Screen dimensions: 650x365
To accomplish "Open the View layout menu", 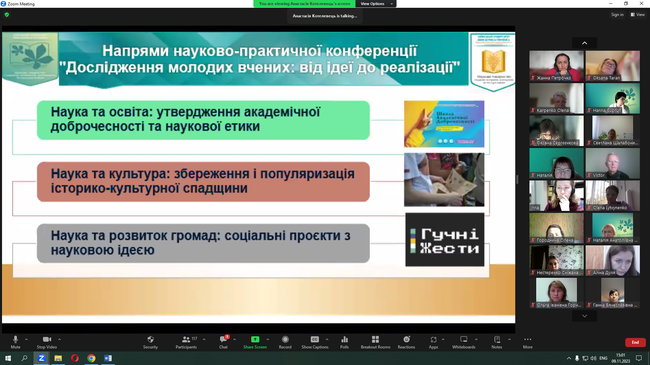I will tap(638, 15).
